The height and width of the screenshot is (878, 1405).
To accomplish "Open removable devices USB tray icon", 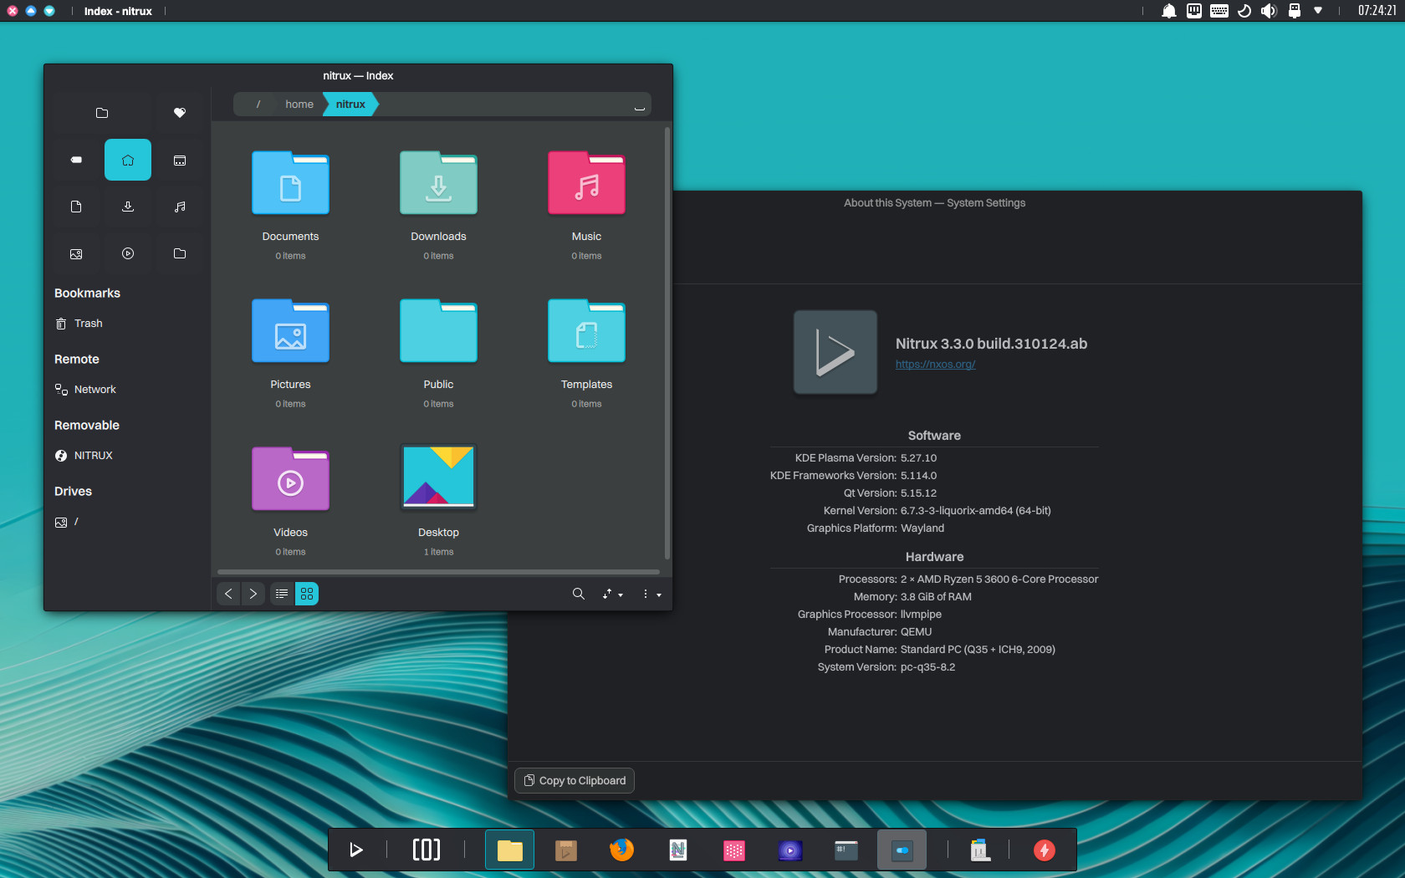I will coord(1295,11).
